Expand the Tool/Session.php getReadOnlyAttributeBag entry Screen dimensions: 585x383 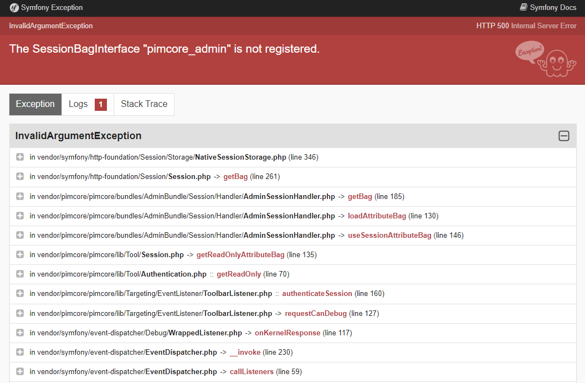point(19,254)
